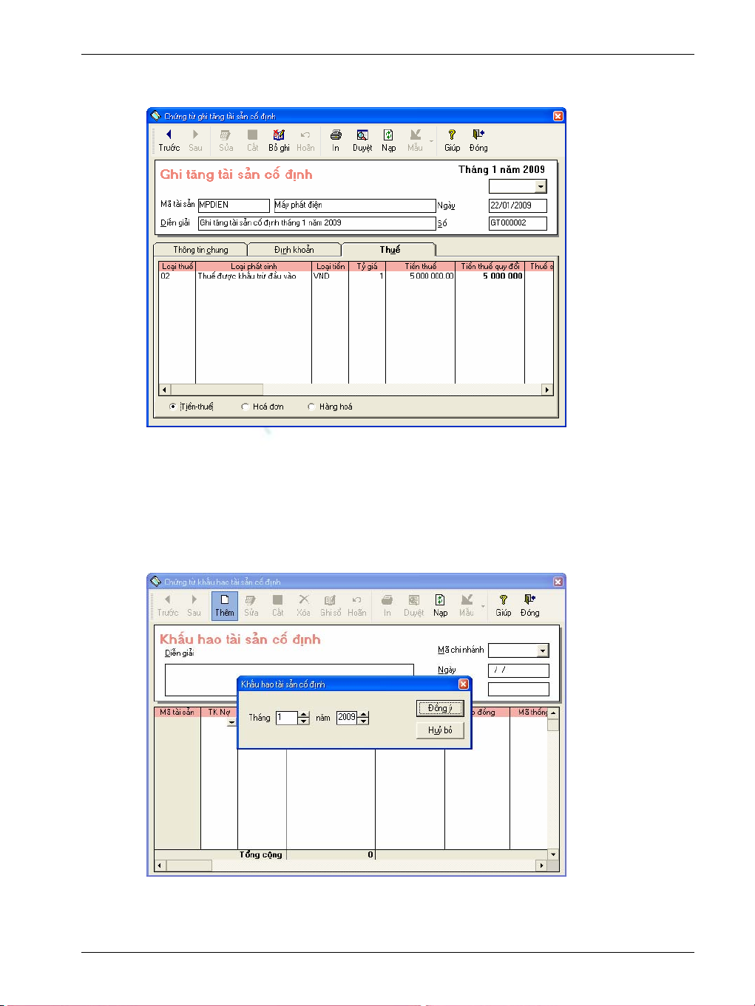Click the Bỏ ghi icon in toolbar
The image size is (755, 1006).
(279, 135)
